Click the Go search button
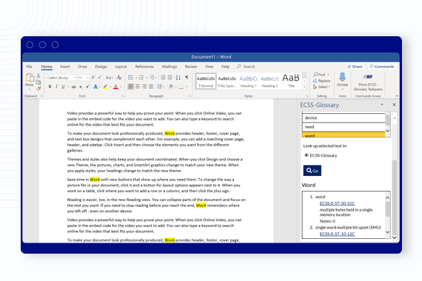 click(312, 171)
